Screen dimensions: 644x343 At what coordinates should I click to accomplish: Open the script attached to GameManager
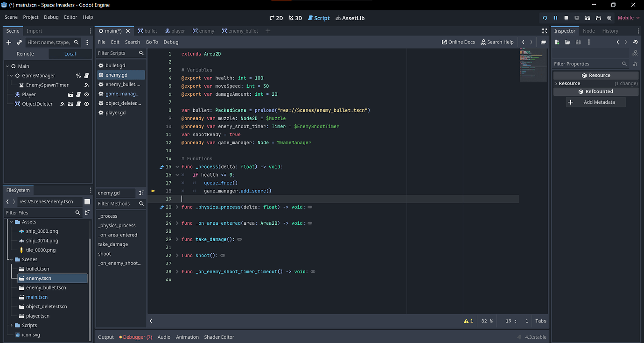click(86, 76)
